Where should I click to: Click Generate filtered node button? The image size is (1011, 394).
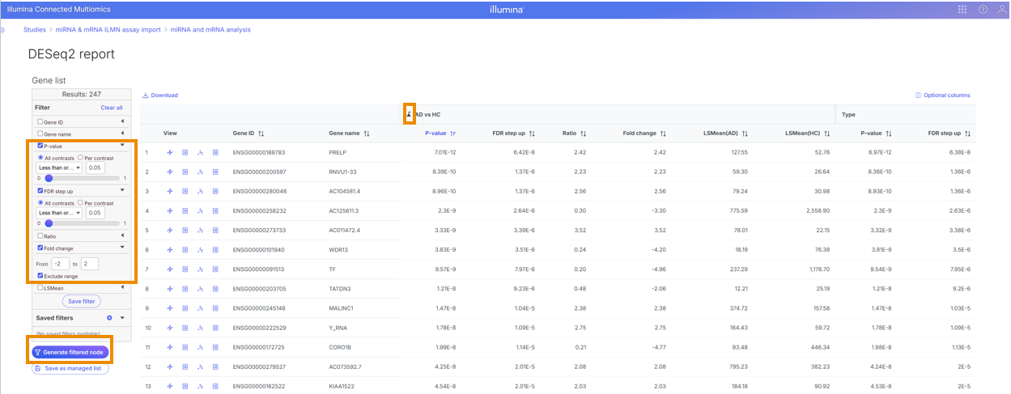coord(70,353)
